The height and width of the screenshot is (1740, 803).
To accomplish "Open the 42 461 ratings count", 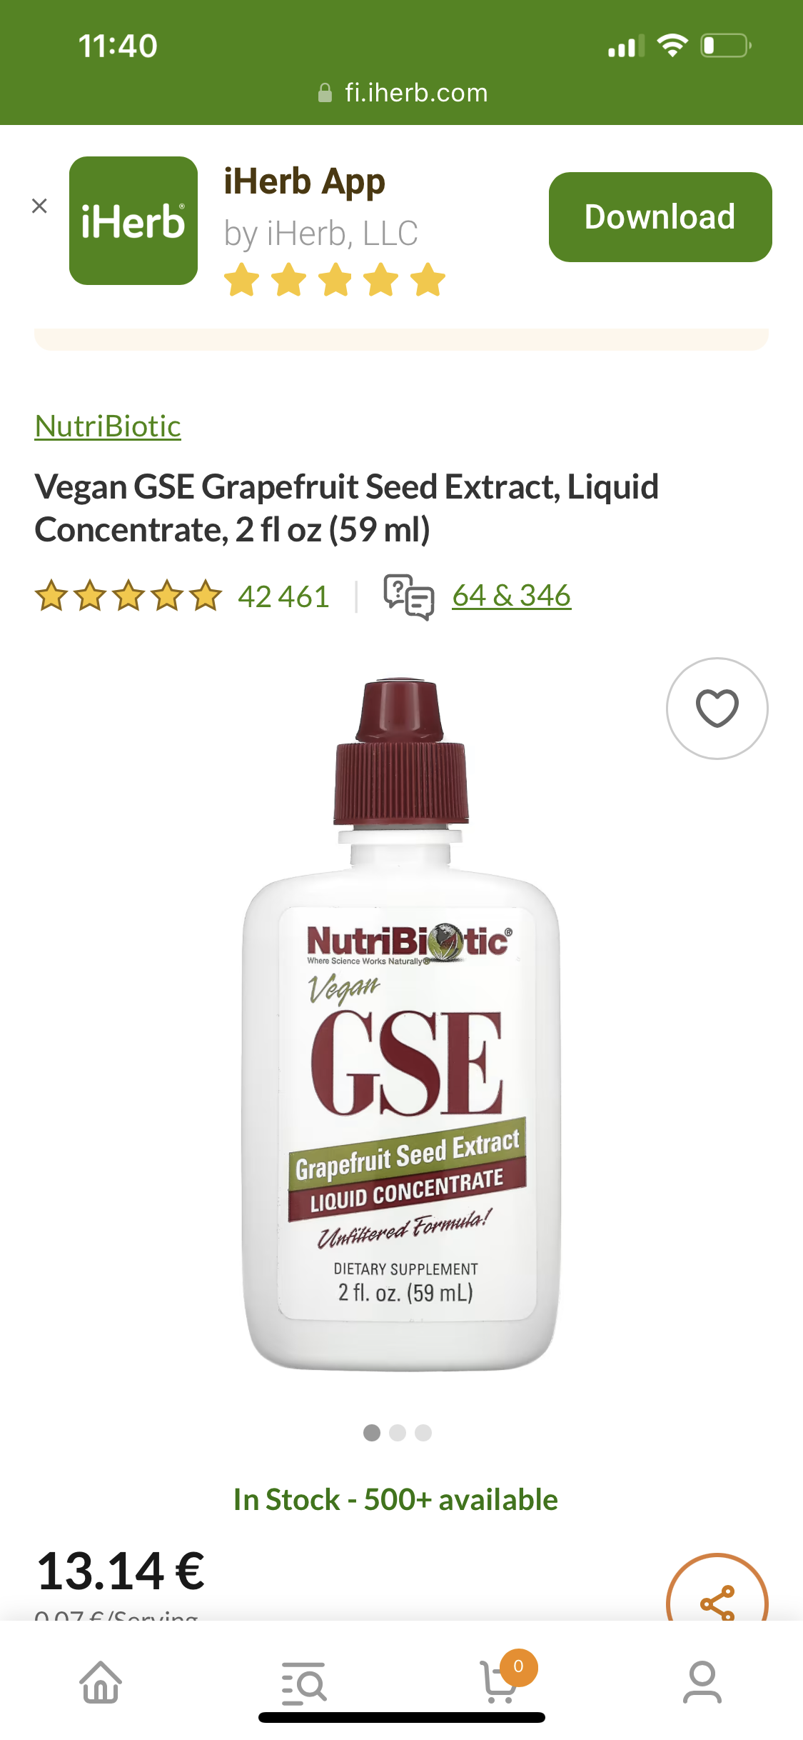I will pyautogui.click(x=283, y=596).
